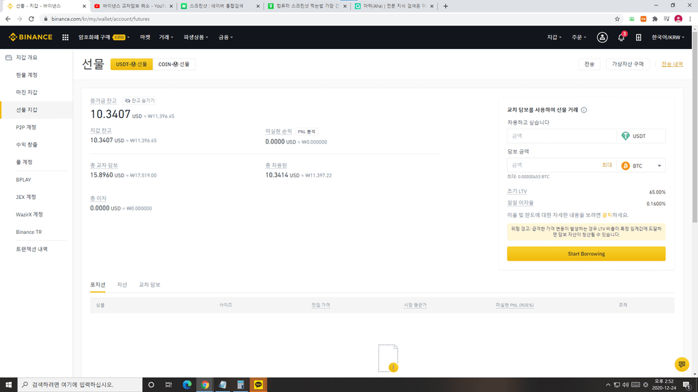
Task: Open the user profile icon
Action: (602, 38)
